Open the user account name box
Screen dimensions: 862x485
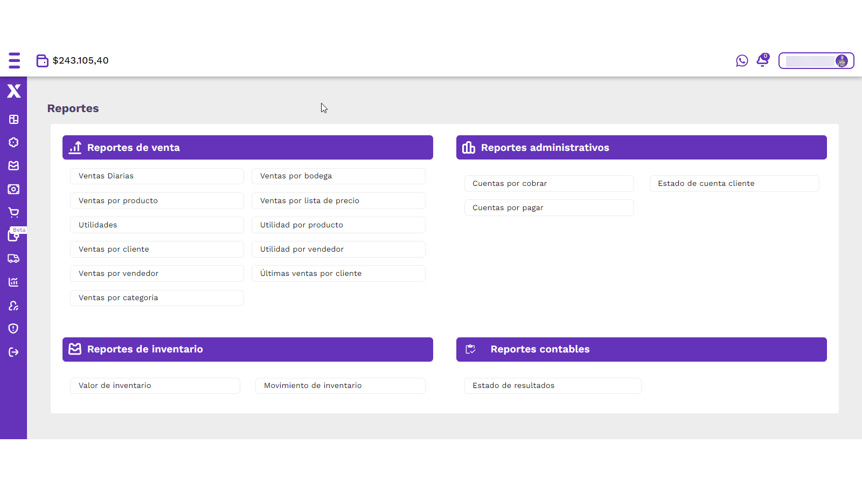click(816, 61)
